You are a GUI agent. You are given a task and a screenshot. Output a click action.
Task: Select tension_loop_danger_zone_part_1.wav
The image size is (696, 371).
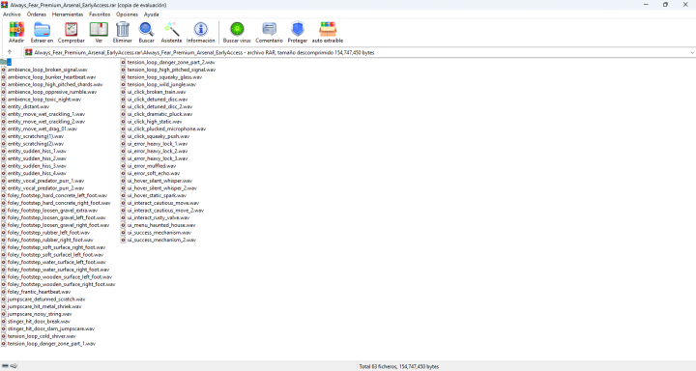pyautogui.click(x=48, y=344)
